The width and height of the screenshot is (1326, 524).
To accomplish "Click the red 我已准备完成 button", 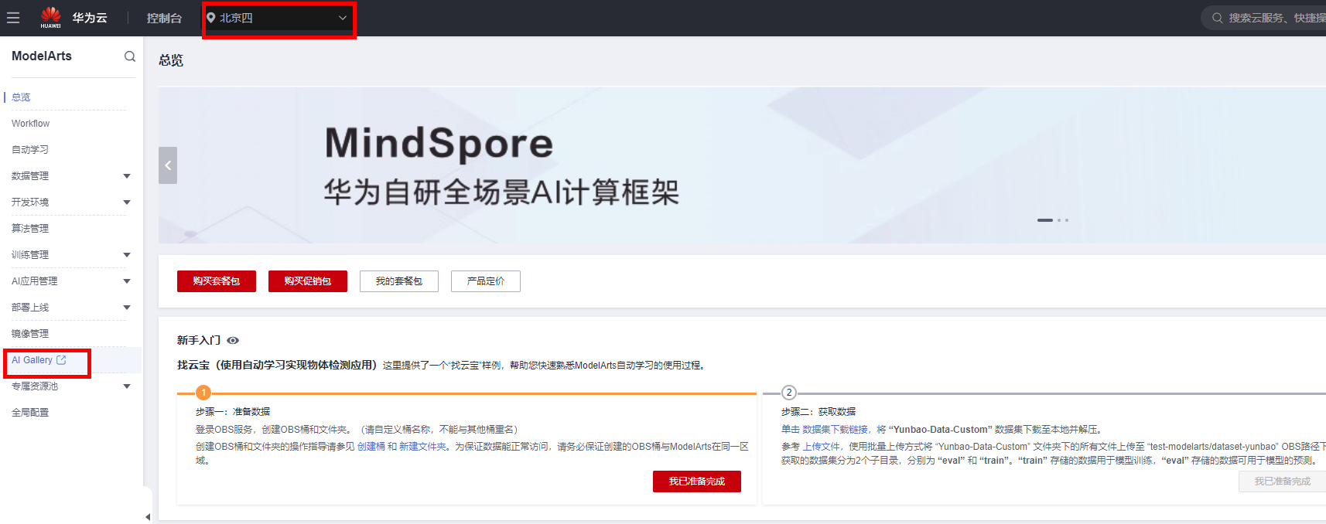I will [x=697, y=481].
